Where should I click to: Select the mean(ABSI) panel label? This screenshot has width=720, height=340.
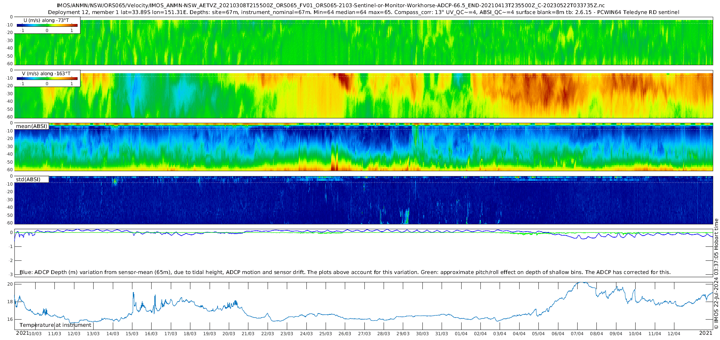[32, 126]
